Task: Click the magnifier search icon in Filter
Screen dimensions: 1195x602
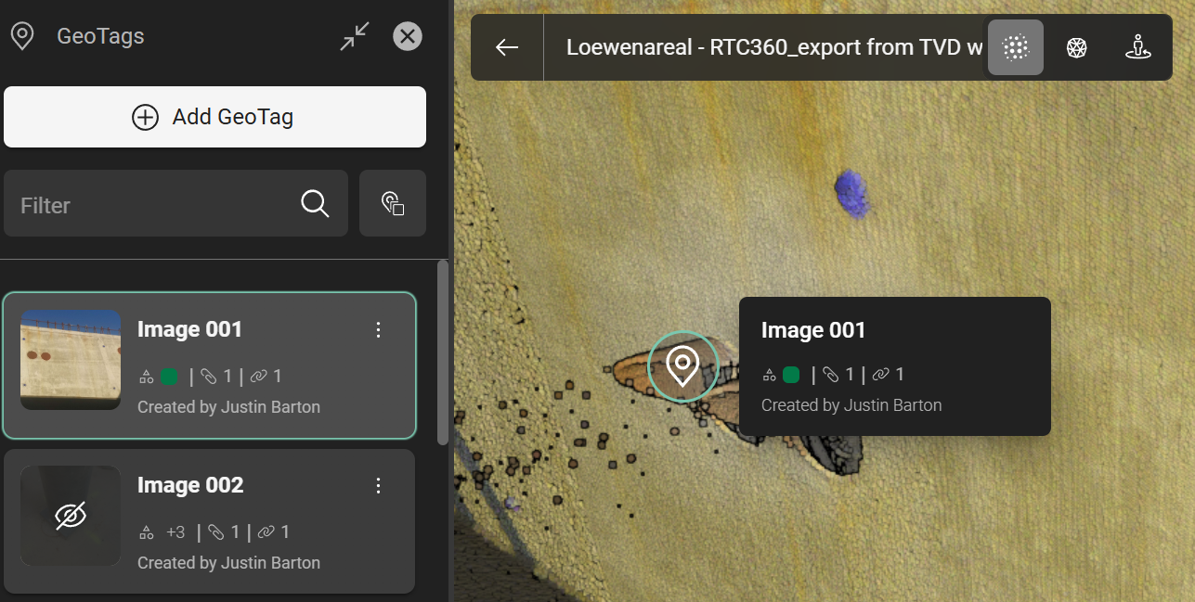Action: pyautogui.click(x=316, y=204)
